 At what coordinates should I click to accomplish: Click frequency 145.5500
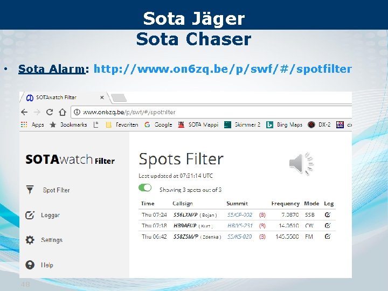tap(287, 237)
